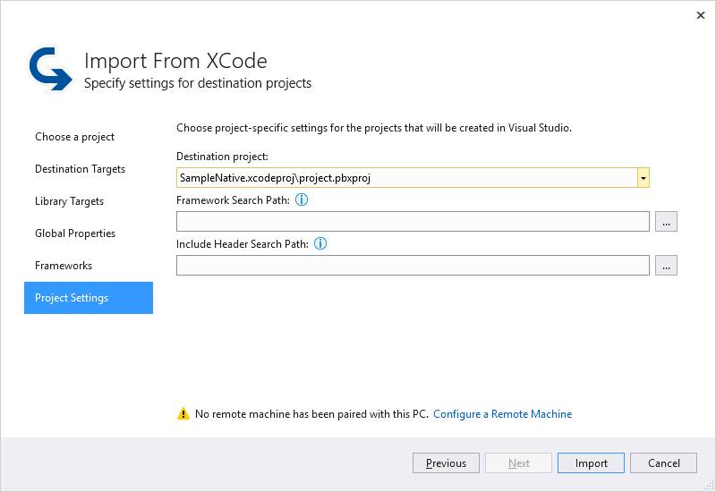Screen dimensions: 716x492
Task: Open the Destination Targets step
Action: click(x=80, y=169)
